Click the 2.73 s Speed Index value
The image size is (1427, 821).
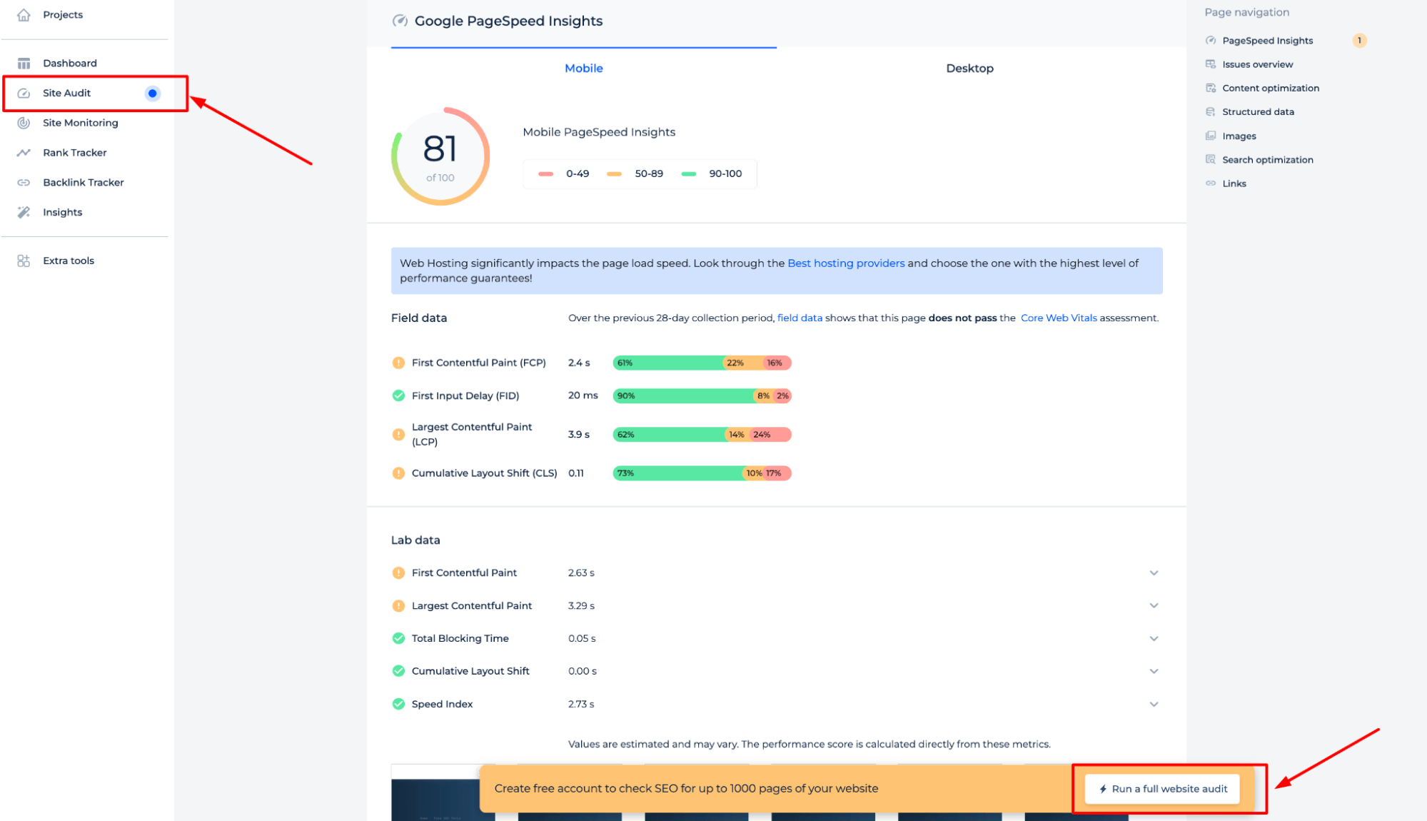pos(581,704)
